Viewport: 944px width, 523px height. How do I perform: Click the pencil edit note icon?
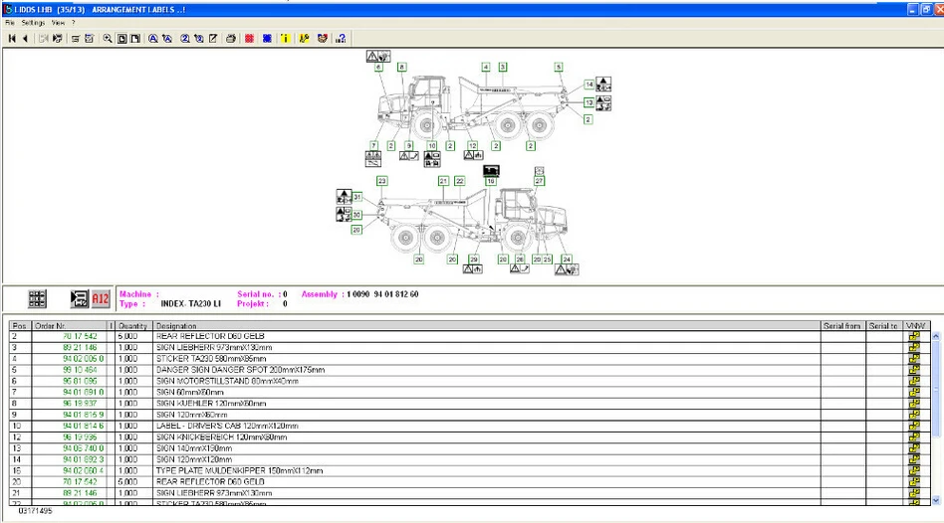click(213, 39)
